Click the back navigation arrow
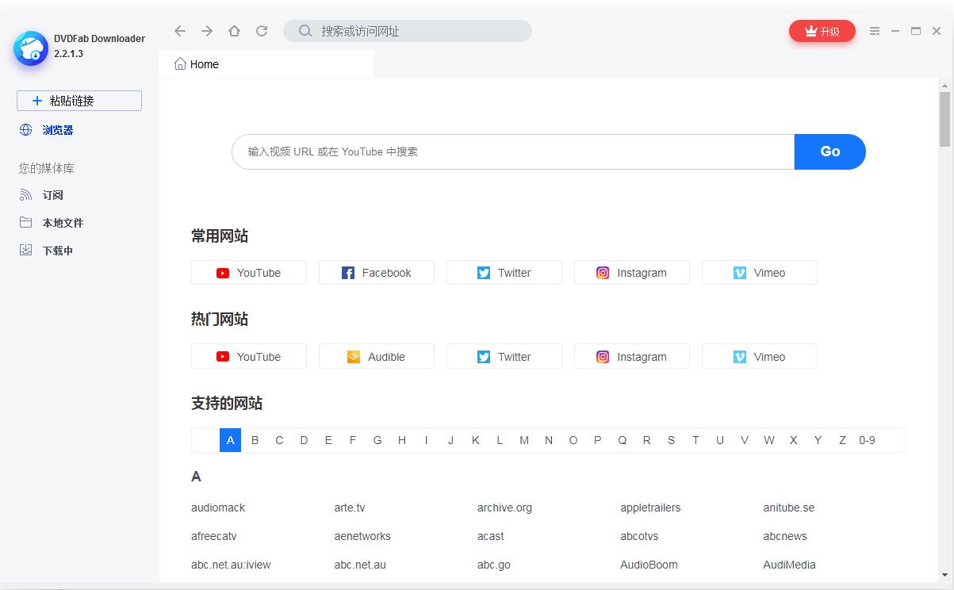This screenshot has width=954, height=590. tap(179, 31)
